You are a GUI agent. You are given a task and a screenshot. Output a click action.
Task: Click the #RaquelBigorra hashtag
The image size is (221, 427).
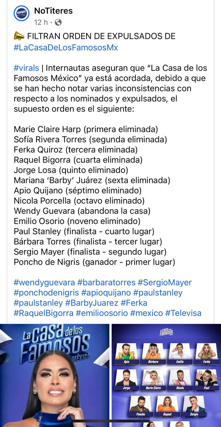(43, 313)
